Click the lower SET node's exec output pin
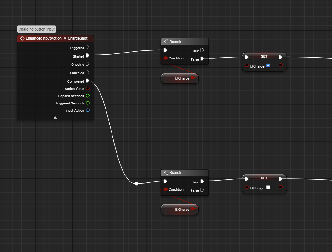 tap(280, 179)
